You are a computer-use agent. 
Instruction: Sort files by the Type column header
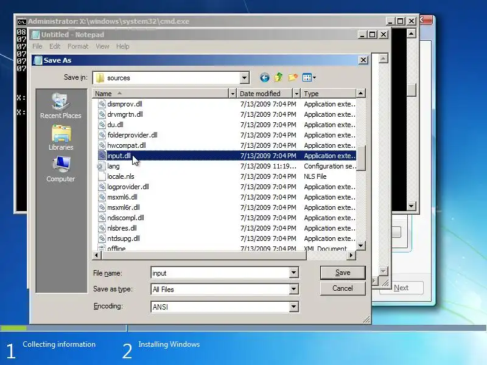(329, 94)
